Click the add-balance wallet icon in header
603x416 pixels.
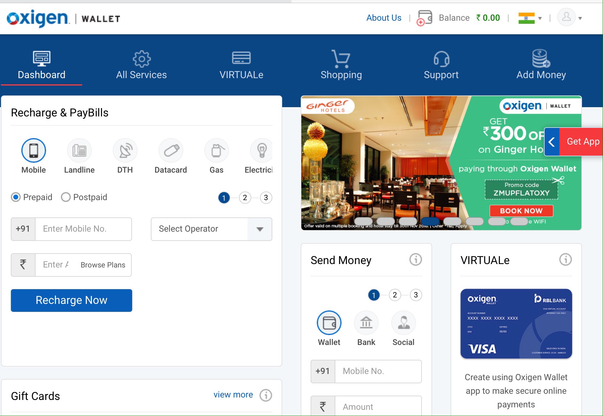click(425, 18)
